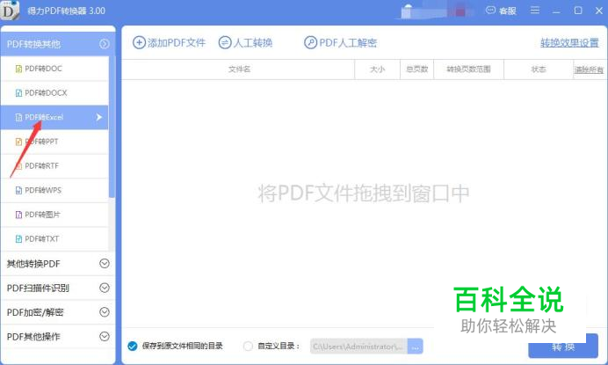Screen dimensions: 608x365
Task: Select PDF转DOC conversion option
Action: [x=54, y=69]
